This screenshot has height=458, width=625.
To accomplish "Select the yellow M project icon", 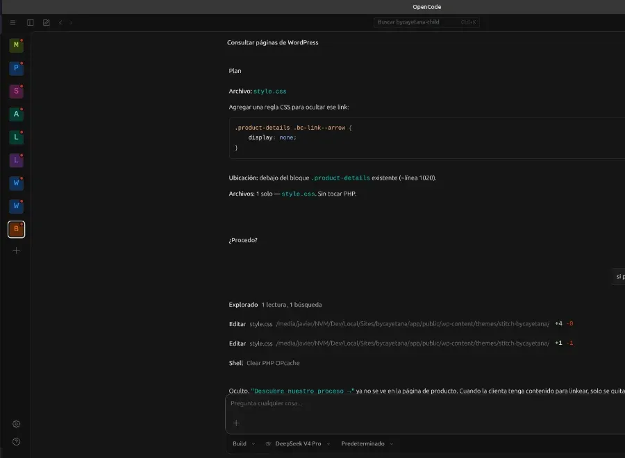I will (x=17, y=45).
